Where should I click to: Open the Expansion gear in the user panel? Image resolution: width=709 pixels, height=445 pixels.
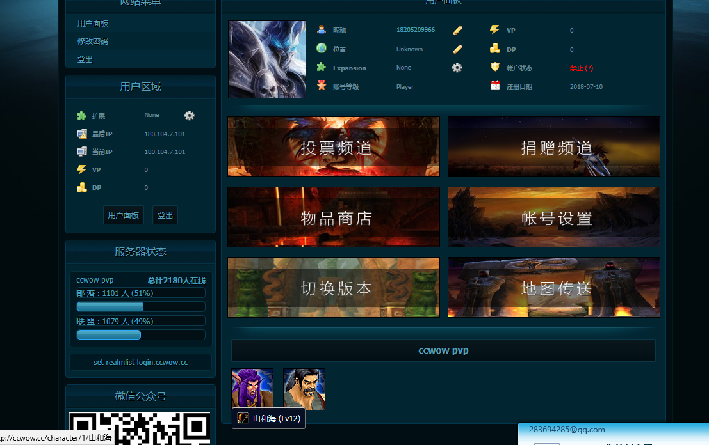pyautogui.click(x=457, y=67)
